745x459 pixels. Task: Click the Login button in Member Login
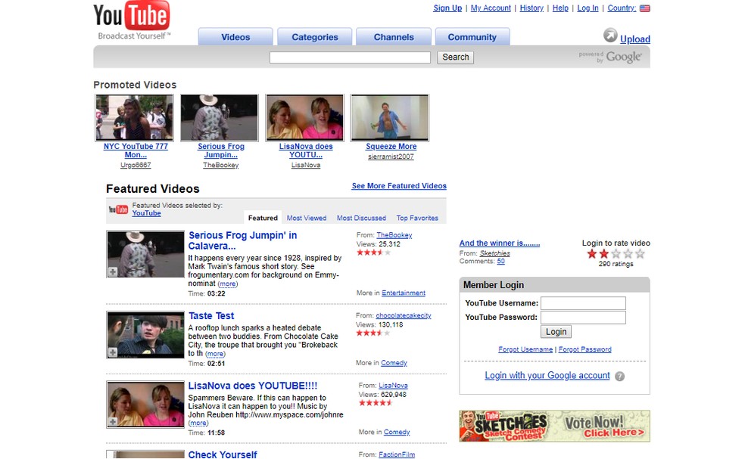pyautogui.click(x=556, y=331)
